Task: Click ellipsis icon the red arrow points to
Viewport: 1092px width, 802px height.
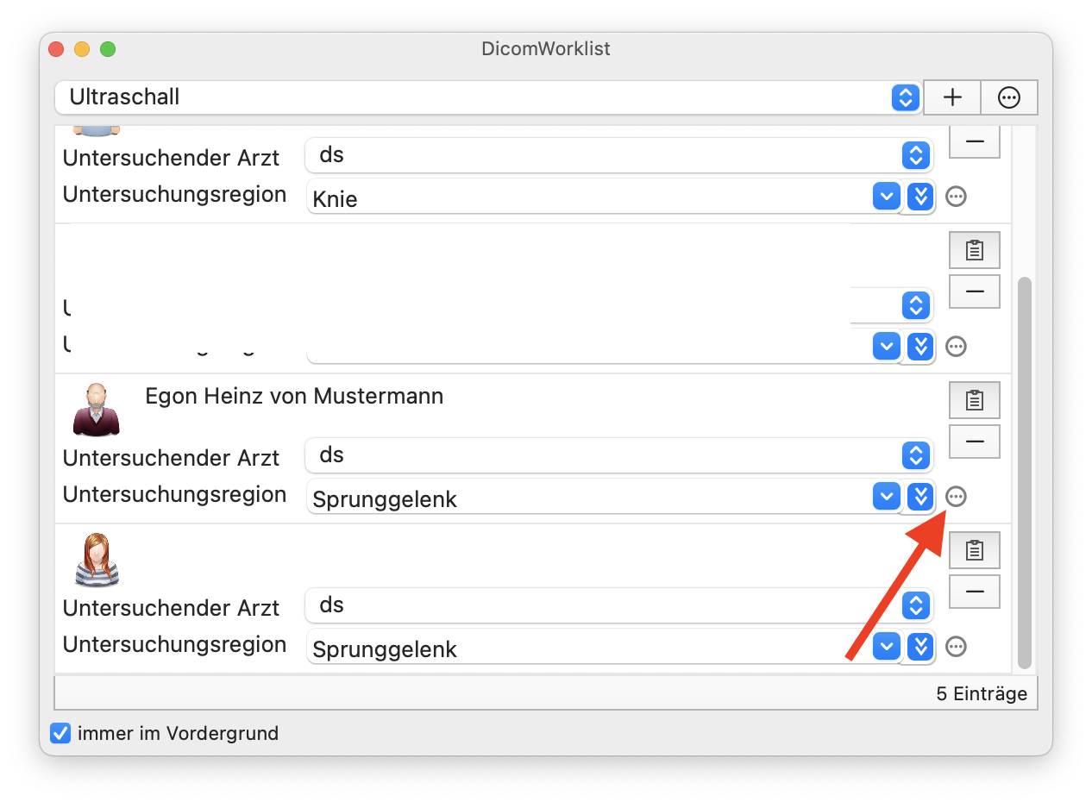Action: (956, 497)
